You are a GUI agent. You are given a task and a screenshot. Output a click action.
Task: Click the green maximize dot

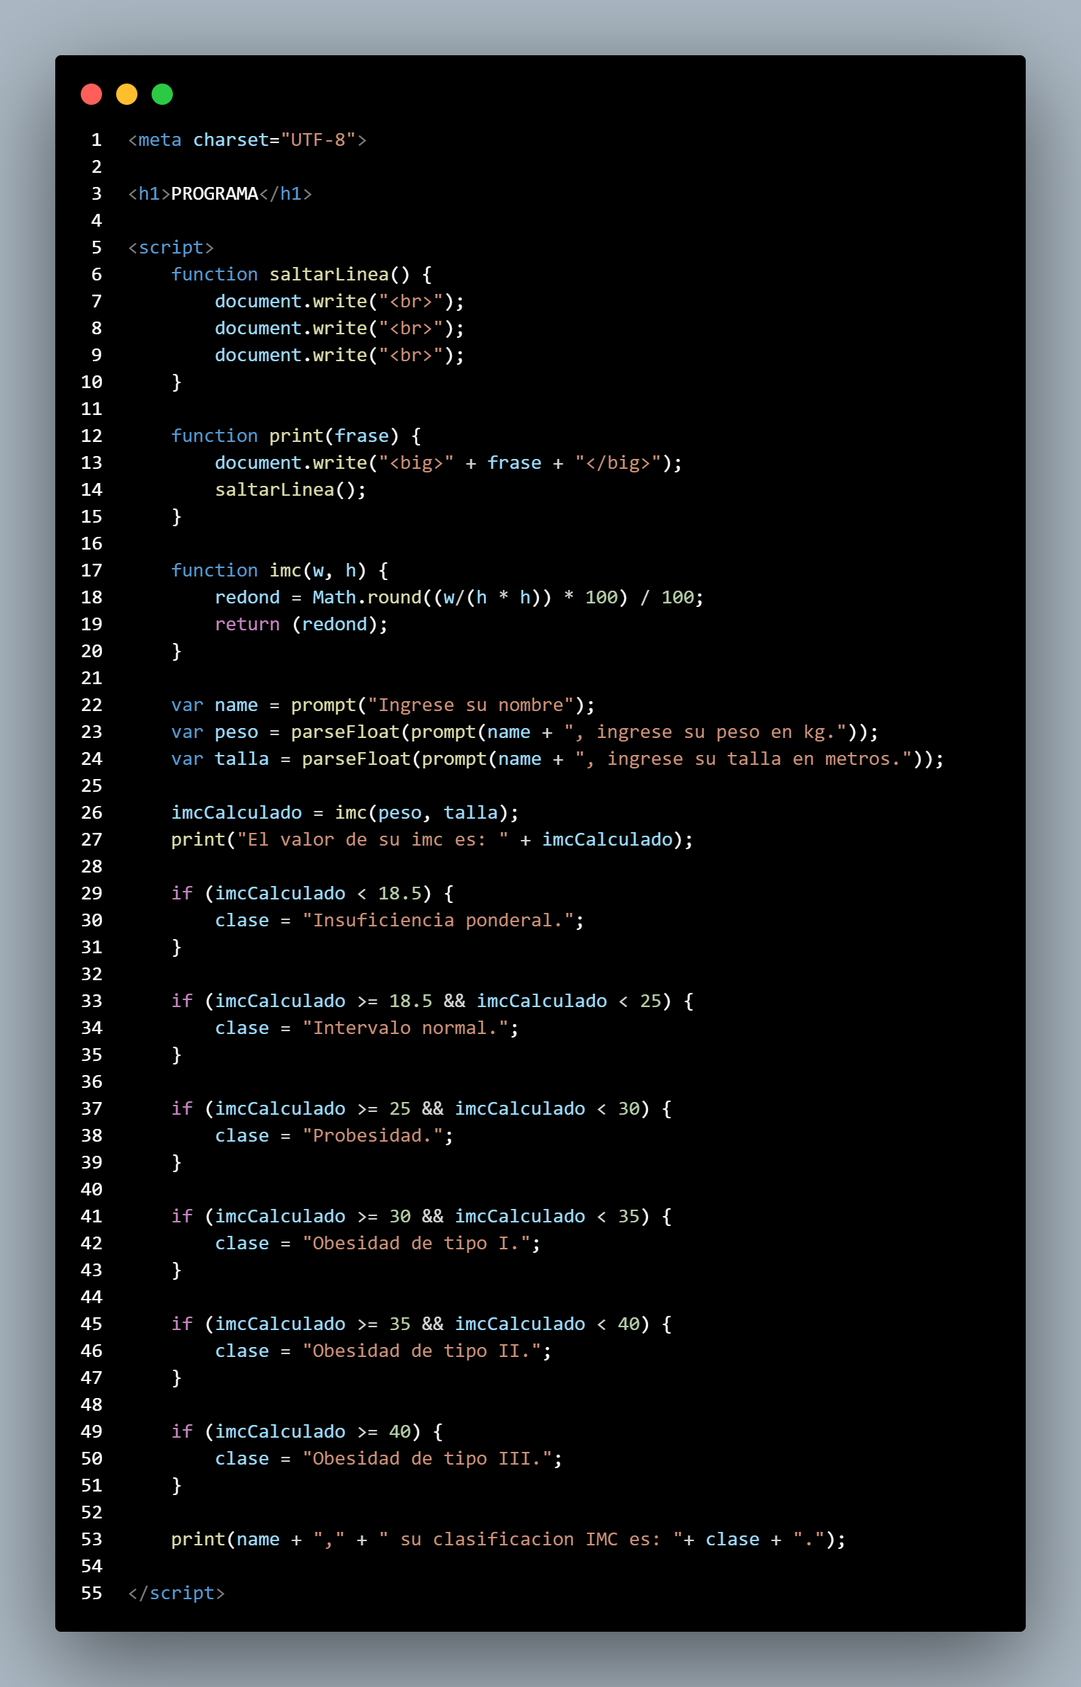[x=162, y=94]
